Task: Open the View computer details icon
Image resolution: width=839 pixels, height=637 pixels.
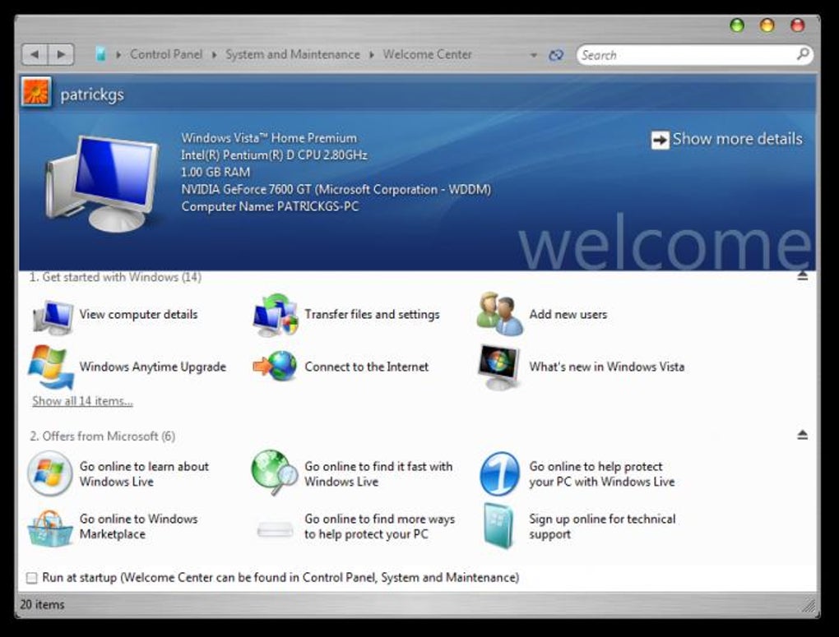Action: pyautogui.click(x=53, y=317)
